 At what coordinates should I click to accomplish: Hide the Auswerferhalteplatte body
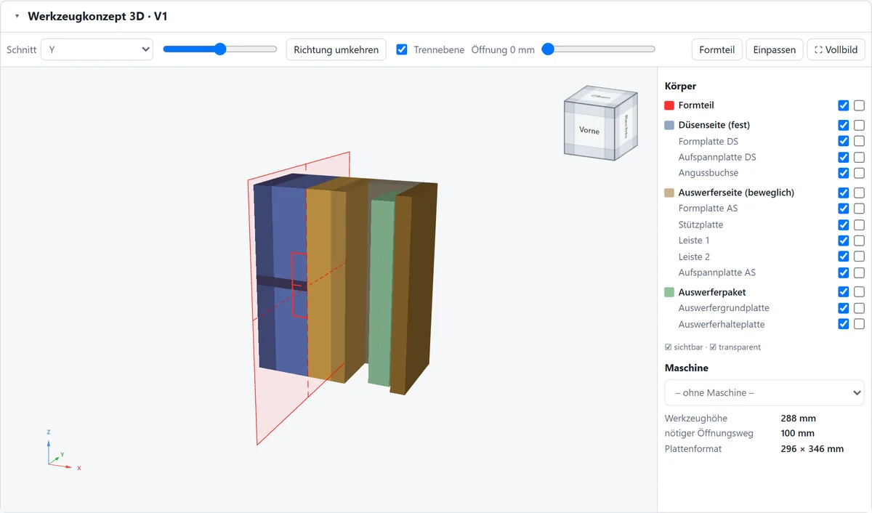844,324
